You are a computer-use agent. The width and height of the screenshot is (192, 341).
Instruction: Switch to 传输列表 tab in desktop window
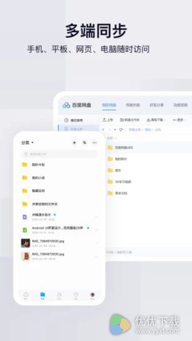[x=133, y=105]
